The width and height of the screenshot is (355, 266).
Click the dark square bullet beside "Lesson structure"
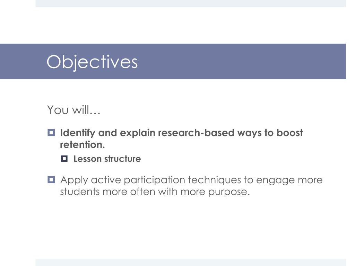coord(64,159)
